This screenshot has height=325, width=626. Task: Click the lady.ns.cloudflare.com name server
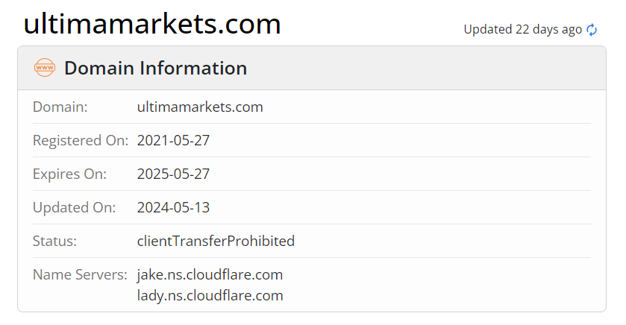(x=210, y=295)
